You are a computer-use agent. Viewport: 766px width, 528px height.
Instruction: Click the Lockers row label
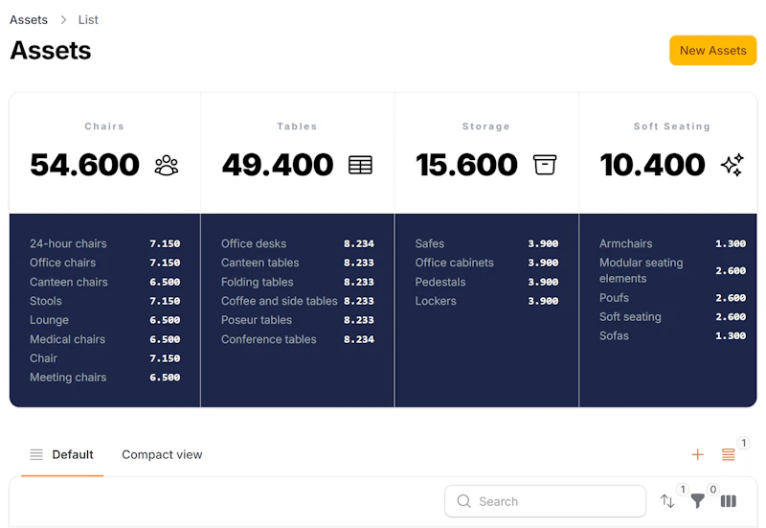(436, 301)
